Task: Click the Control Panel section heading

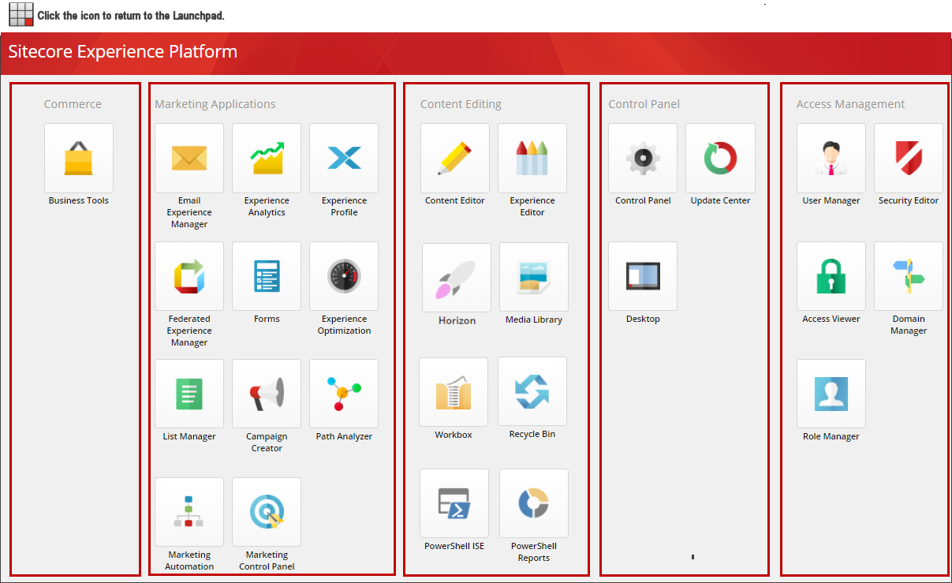Action: 644,104
